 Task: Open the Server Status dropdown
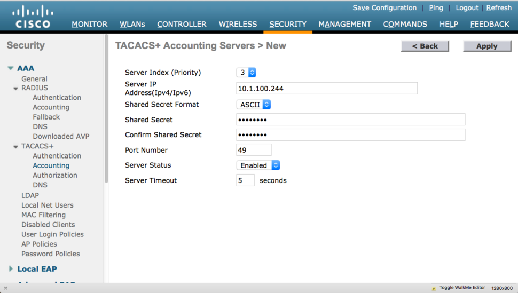pyautogui.click(x=258, y=165)
